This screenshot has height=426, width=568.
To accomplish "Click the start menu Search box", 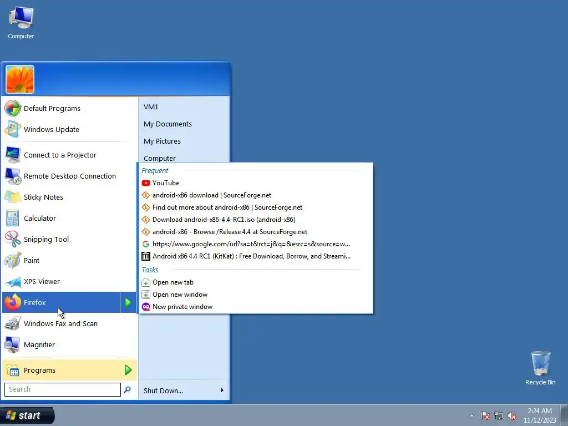I will (62, 389).
